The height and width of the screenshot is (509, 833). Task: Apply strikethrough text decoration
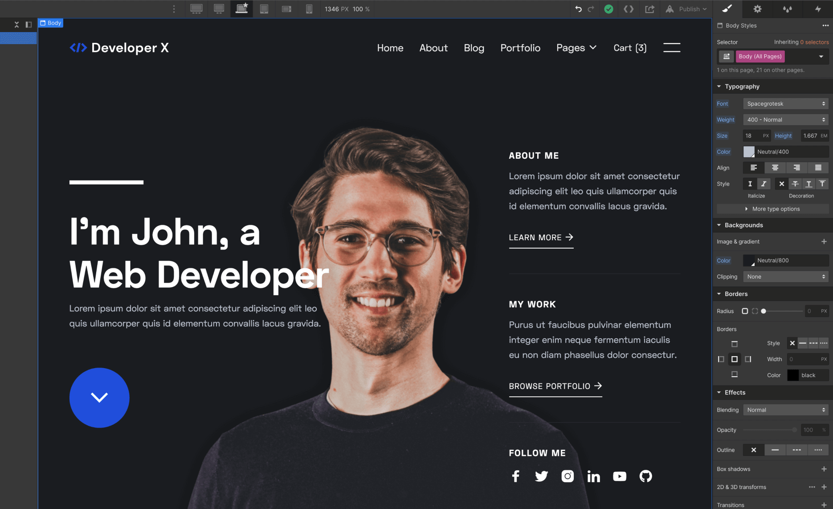795,184
